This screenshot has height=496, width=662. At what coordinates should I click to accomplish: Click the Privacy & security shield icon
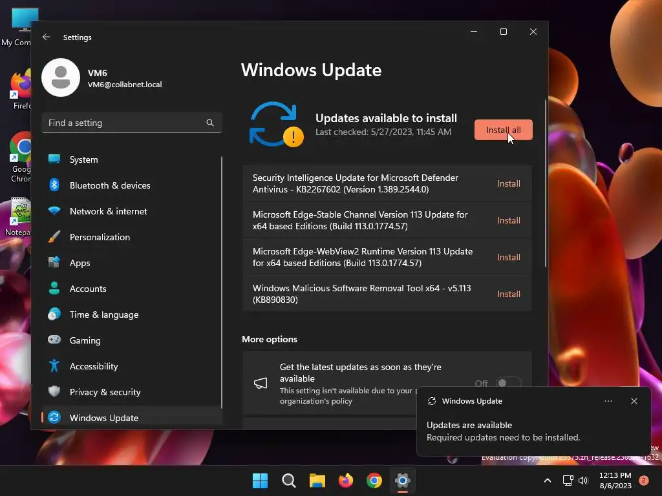point(54,391)
